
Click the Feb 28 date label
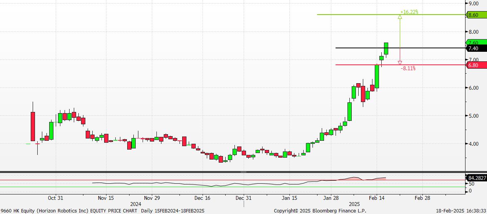(422, 198)
